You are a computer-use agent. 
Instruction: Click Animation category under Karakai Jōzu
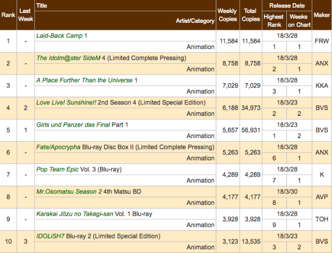tap(200, 225)
